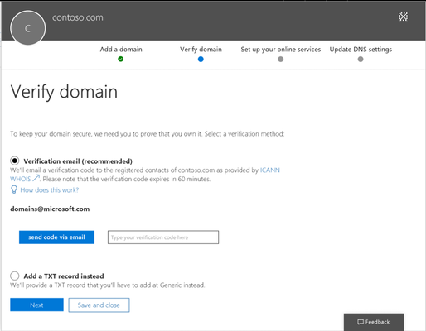Screen dimensions: 426x331
Task: Click the contoso.com header title
Action: (x=78, y=17)
